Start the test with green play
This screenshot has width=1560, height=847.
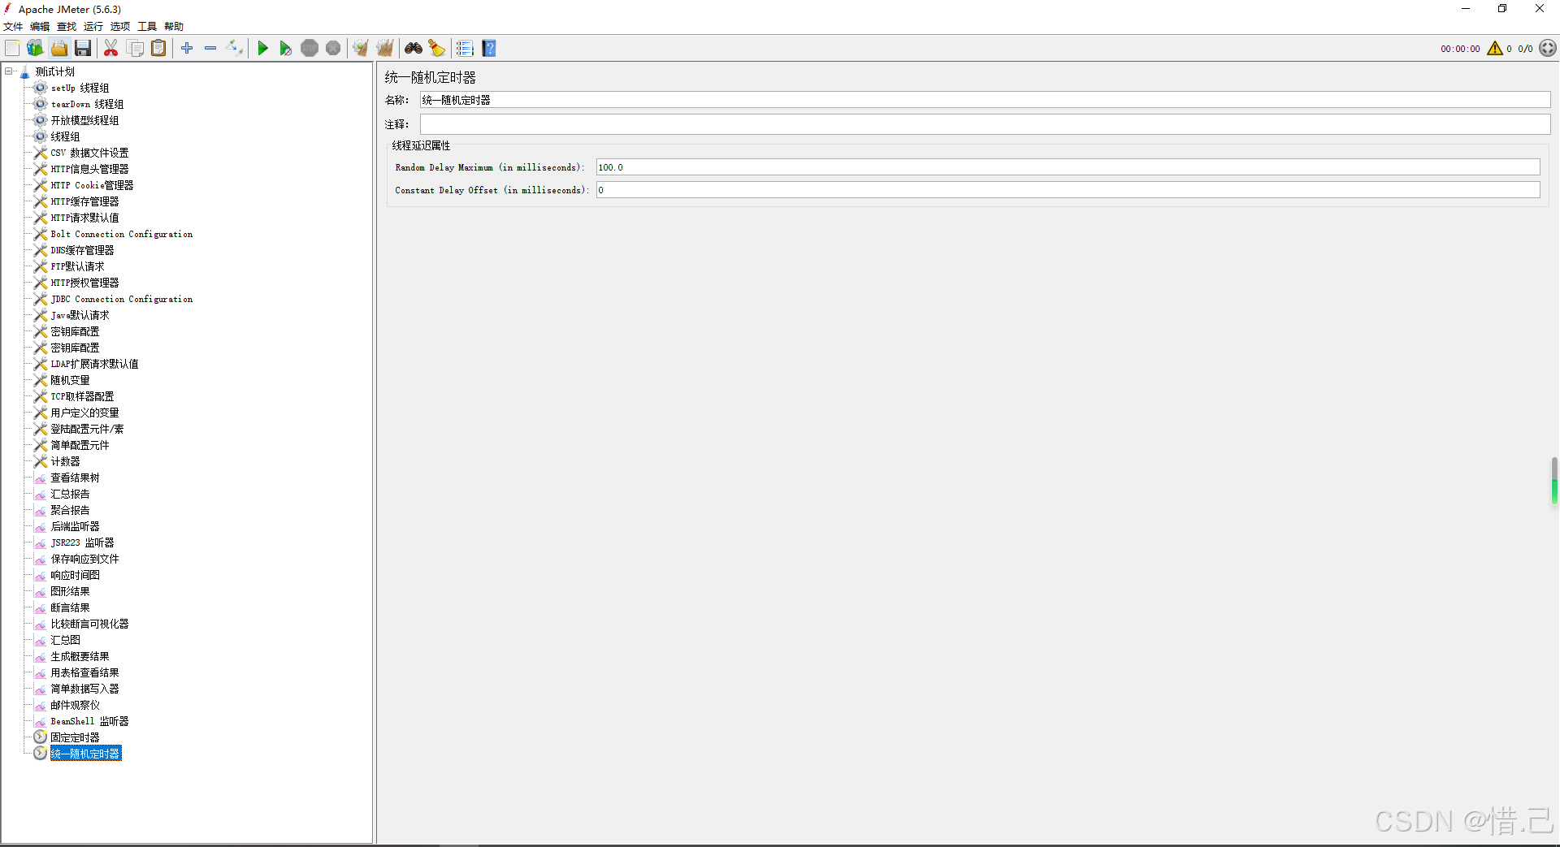pos(262,49)
